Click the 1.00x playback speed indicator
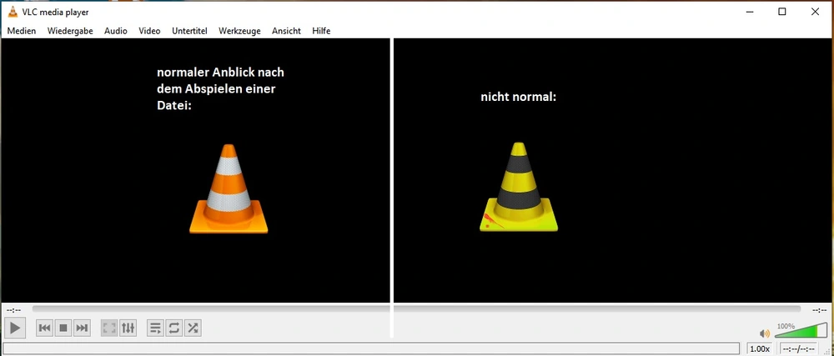This screenshot has height=356, width=834. pyautogui.click(x=760, y=349)
